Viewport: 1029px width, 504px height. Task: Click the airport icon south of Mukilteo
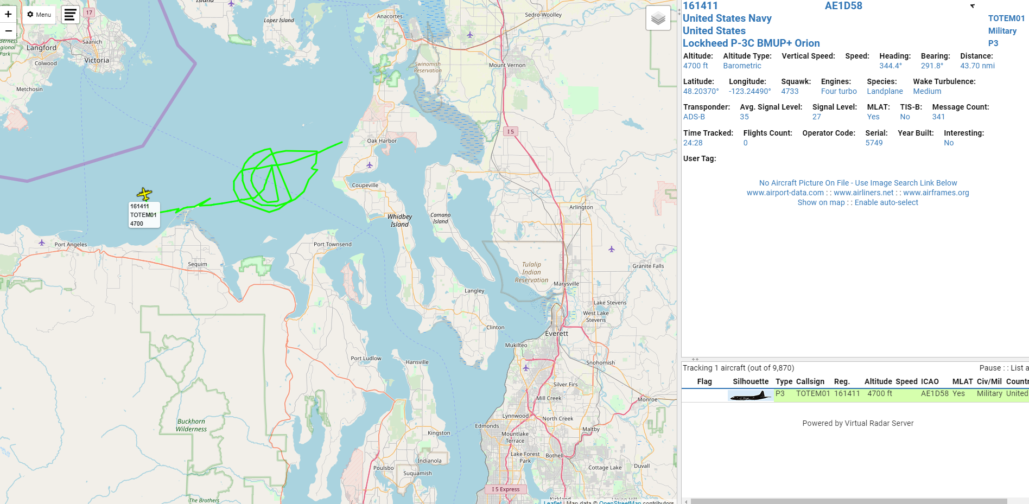pyautogui.click(x=525, y=368)
